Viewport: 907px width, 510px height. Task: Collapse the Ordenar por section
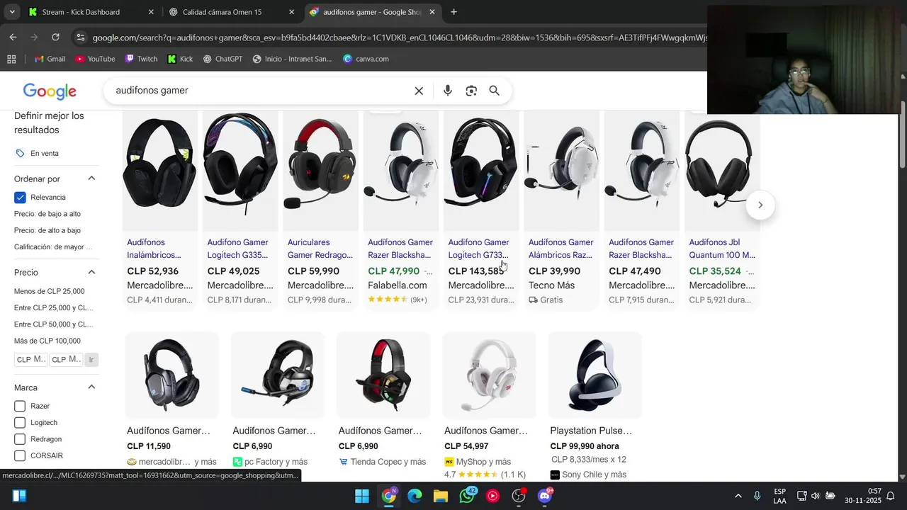(x=91, y=178)
